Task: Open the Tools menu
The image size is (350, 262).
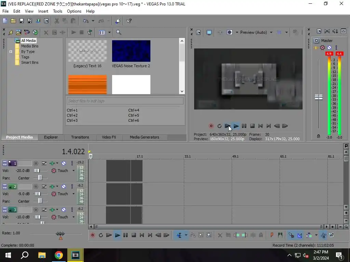Action: point(57,11)
